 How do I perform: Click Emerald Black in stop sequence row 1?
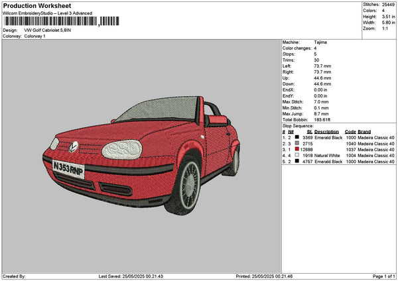(x=328, y=138)
